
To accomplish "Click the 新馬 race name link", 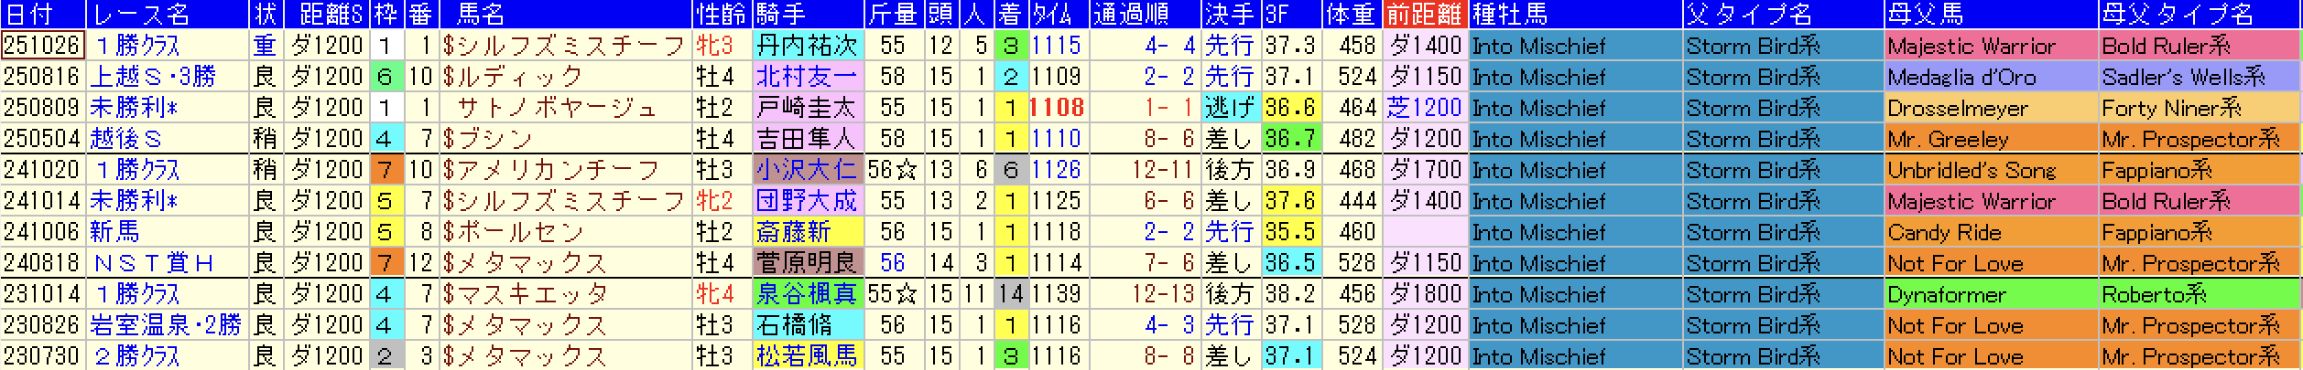I will tap(114, 232).
